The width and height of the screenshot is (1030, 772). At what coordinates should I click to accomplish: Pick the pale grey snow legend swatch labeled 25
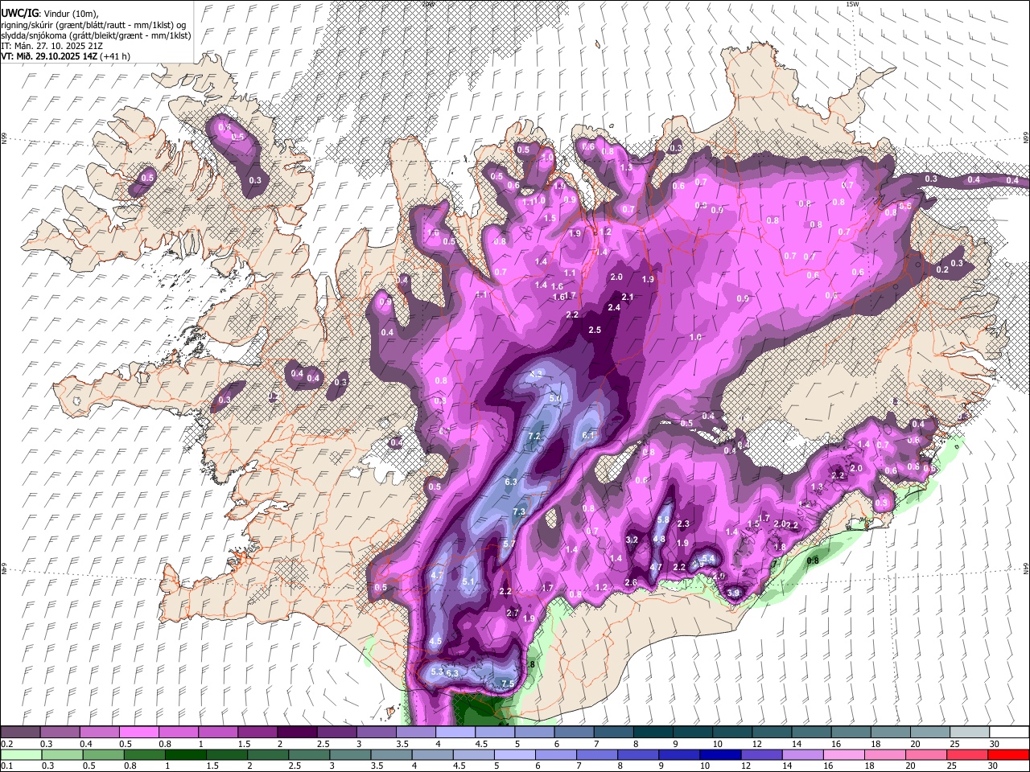click(970, 733)
